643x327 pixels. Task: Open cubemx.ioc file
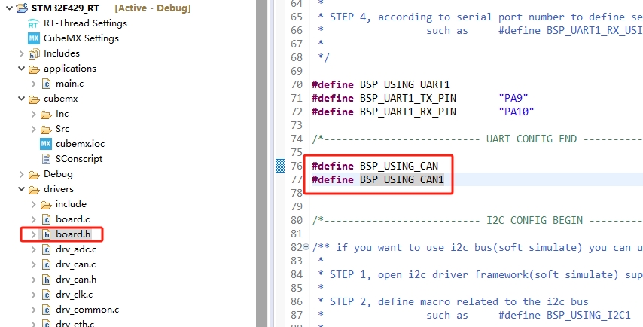pos(81,144)
